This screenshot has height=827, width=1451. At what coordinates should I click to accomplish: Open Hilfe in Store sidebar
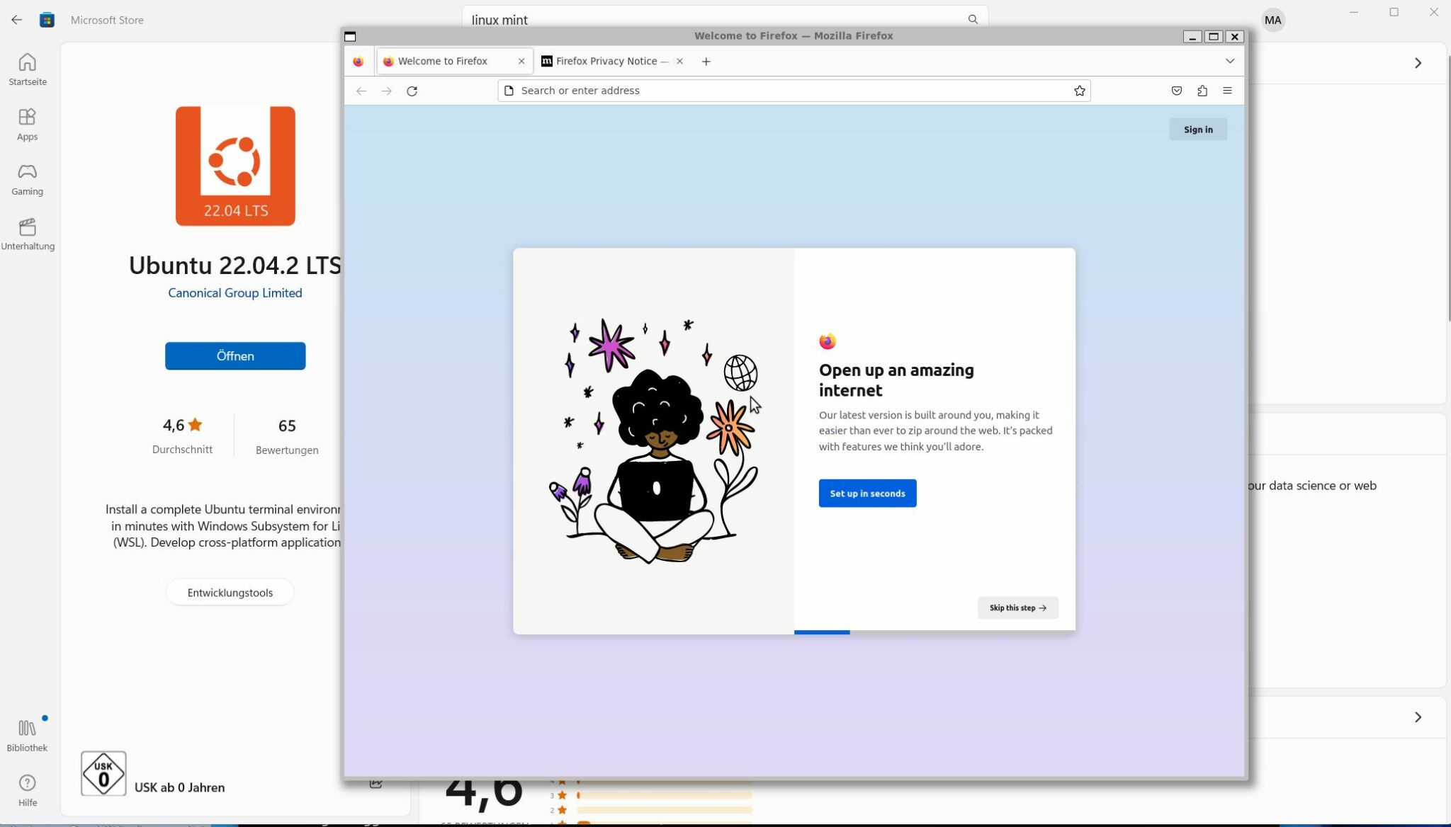click(x=27, y=790)
